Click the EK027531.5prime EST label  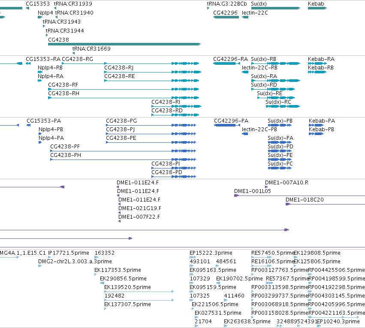tap(218, 313)
